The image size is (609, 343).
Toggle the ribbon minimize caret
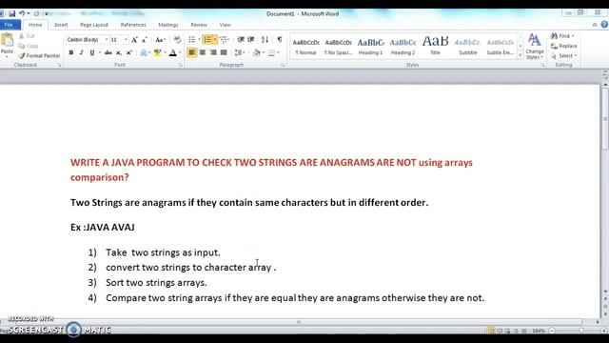[x=595, y=25]
